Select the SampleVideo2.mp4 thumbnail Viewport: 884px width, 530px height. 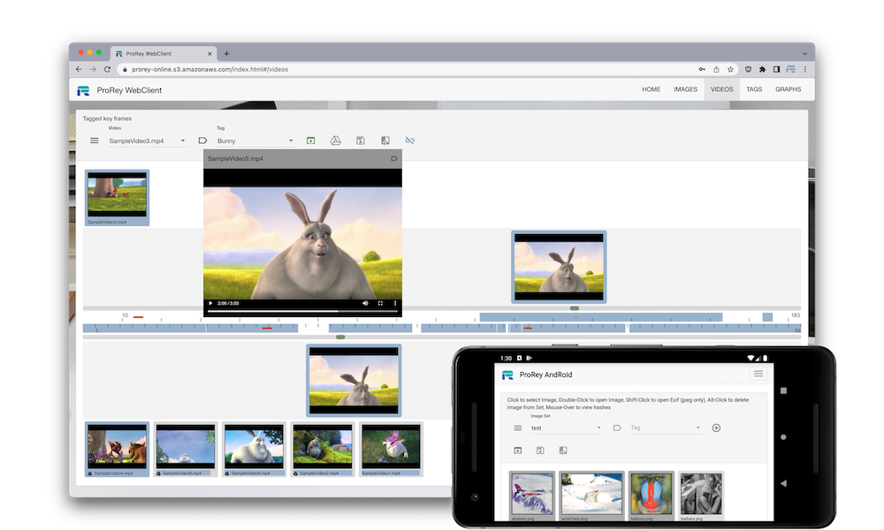point(323,449)
